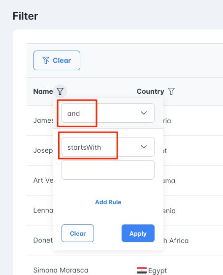The height and width of the screenshot is (275, 223).
Task: Click the Egypt country cell
Action: point(152,271)
